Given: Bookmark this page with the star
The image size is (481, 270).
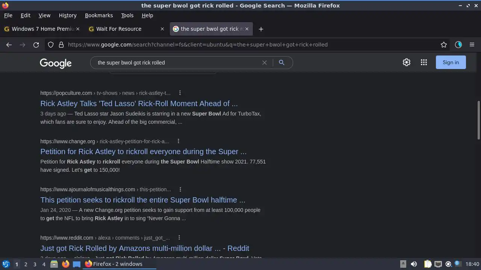Looking at the screenshot, I should click(x=444, y=45).
